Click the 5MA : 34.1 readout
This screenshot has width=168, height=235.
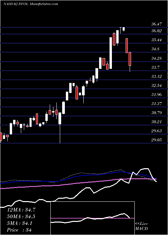[19, 223]
